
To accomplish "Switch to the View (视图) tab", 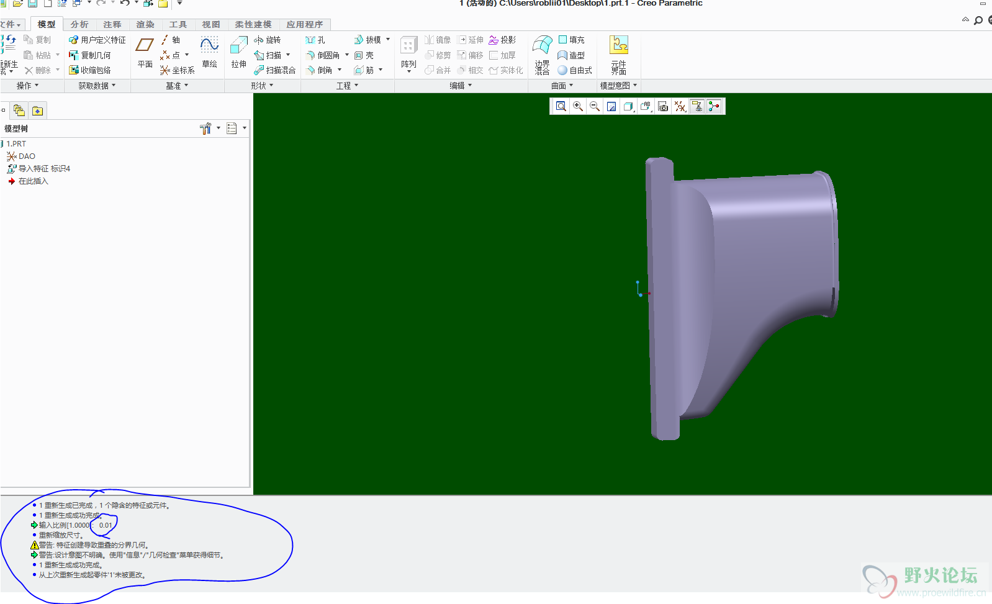I will pos(211,24).
